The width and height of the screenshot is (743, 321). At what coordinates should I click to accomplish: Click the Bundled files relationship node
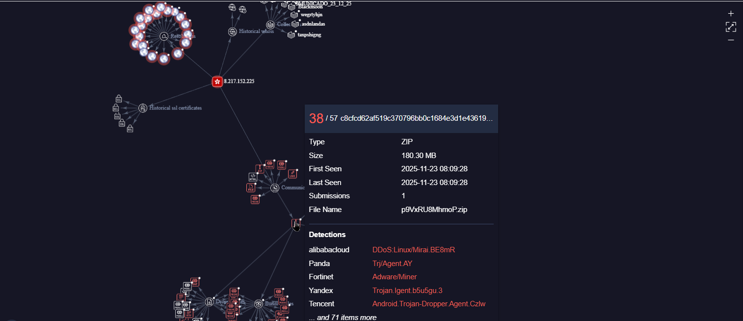pyautogui.click(x=259, y=304)
